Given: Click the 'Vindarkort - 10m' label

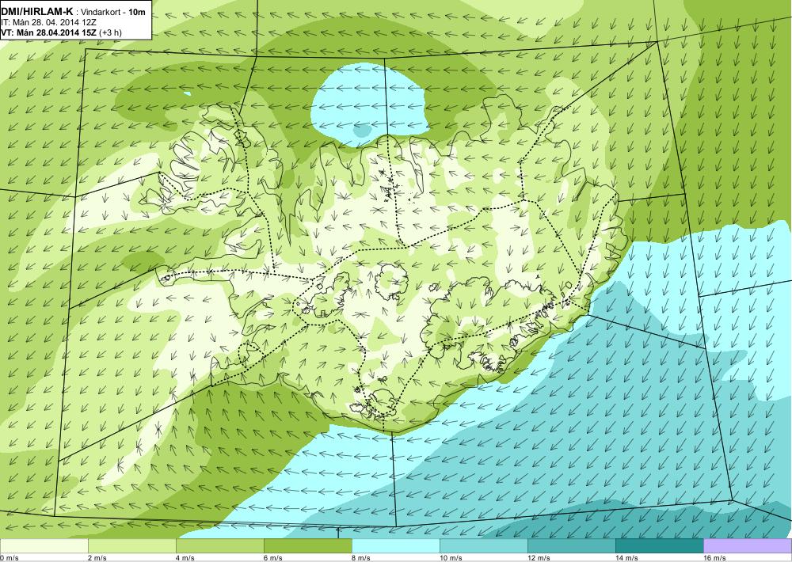Looking at the screenshot, I should pos(113,12).
